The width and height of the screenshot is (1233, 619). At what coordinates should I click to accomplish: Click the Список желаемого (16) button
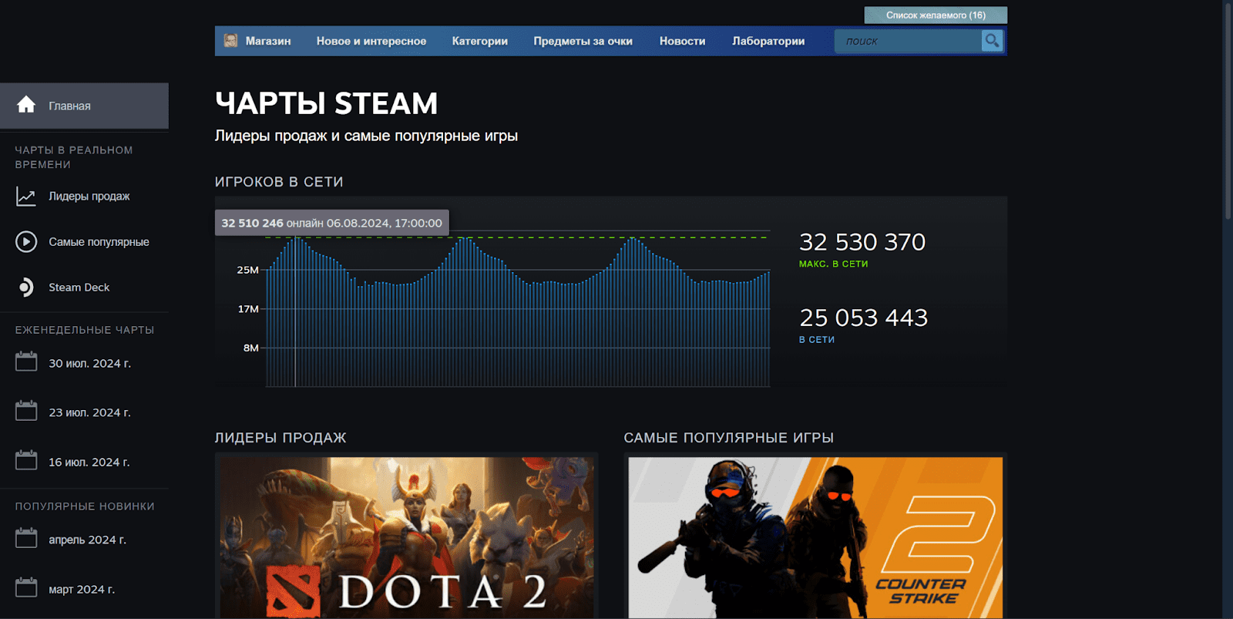click(936, 15)
